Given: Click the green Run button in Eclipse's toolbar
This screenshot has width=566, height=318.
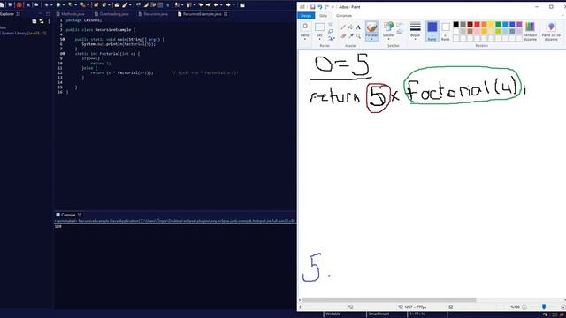Looking at the screenshot, I should 58,5.
